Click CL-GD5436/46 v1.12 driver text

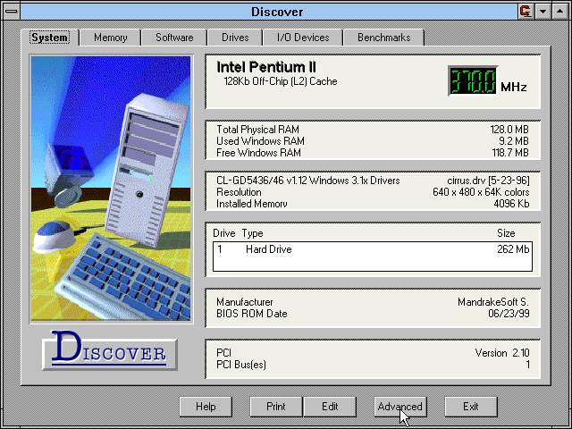pos(308,181)
